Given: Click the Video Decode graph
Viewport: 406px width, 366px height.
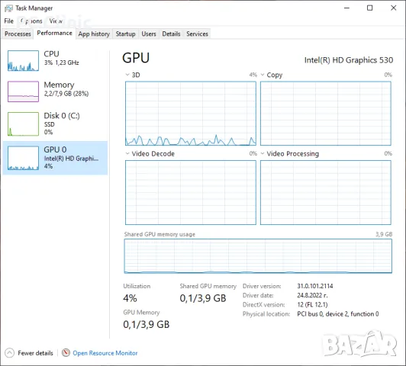Looking at the screenshot, I should click(x=191, y=192).
